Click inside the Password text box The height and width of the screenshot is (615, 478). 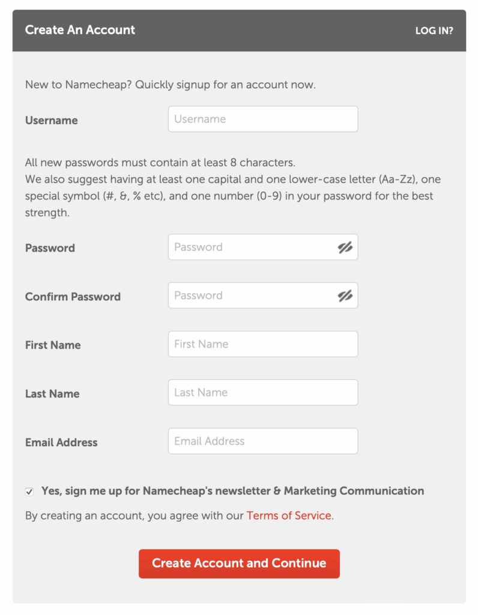(252, 247)
